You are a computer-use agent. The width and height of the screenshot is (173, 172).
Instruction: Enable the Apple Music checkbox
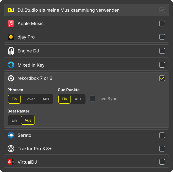[x=162, y=24]
